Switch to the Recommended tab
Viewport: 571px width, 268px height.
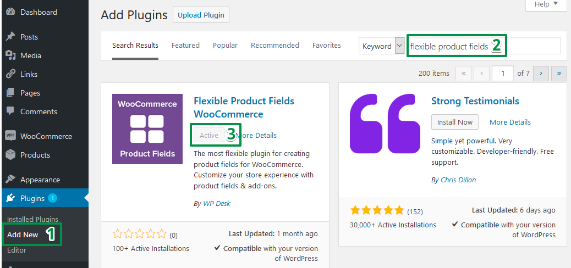click(x=275, y=46)
